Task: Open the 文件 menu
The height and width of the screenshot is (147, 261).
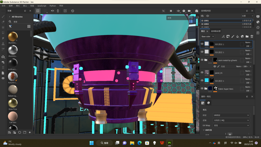Action: pos(4,6)
